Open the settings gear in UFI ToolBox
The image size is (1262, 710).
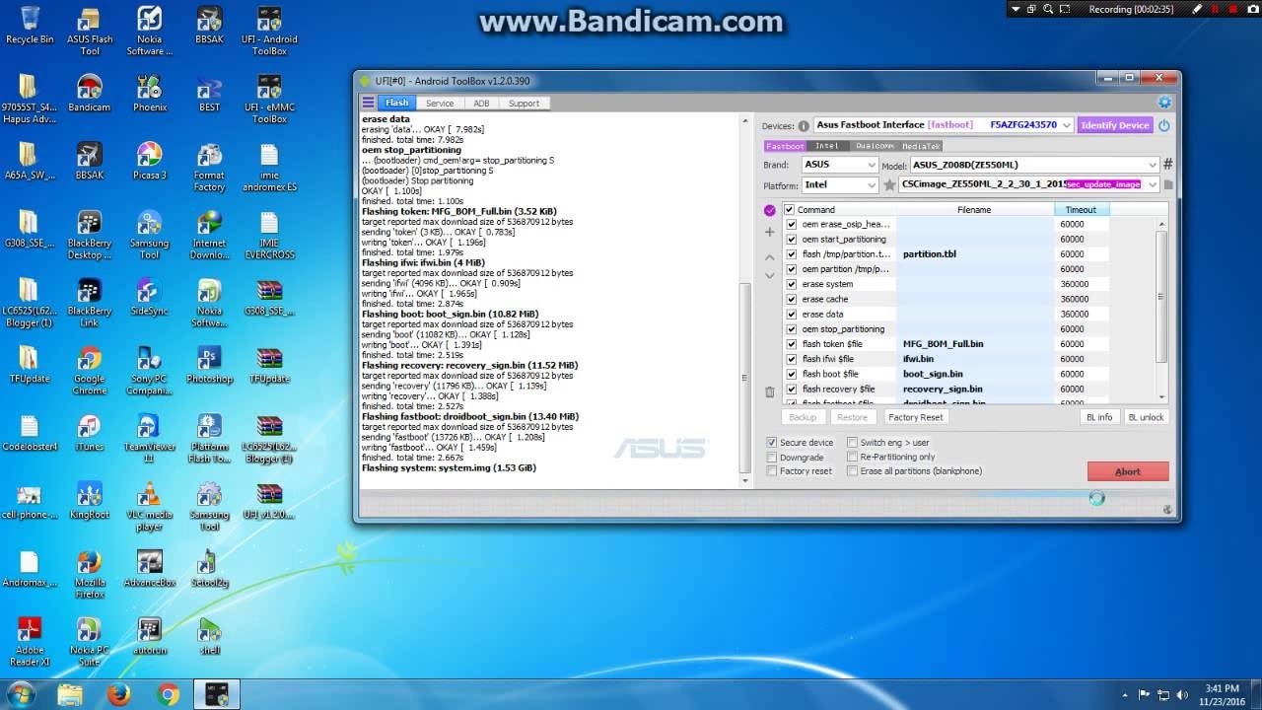(x=1164, y=103)
